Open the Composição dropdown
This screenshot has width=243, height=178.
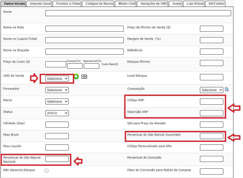211,90
